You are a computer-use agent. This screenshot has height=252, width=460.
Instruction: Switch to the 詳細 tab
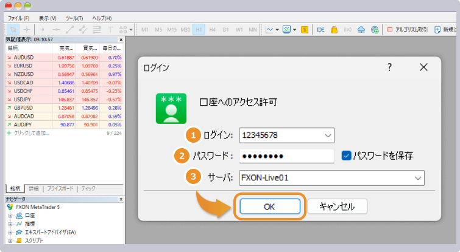[x=34, y=189]
